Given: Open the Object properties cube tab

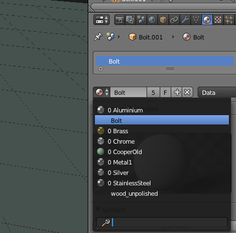Looking at the screenshot, I should point(163,20).
